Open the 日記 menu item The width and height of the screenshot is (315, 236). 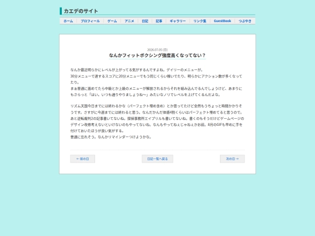(145, 21)
